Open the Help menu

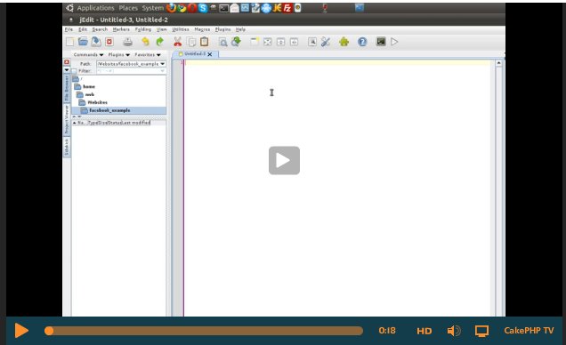click(240, 29)
